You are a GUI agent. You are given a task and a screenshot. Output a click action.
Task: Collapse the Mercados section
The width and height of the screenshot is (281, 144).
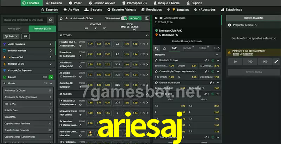217,55
